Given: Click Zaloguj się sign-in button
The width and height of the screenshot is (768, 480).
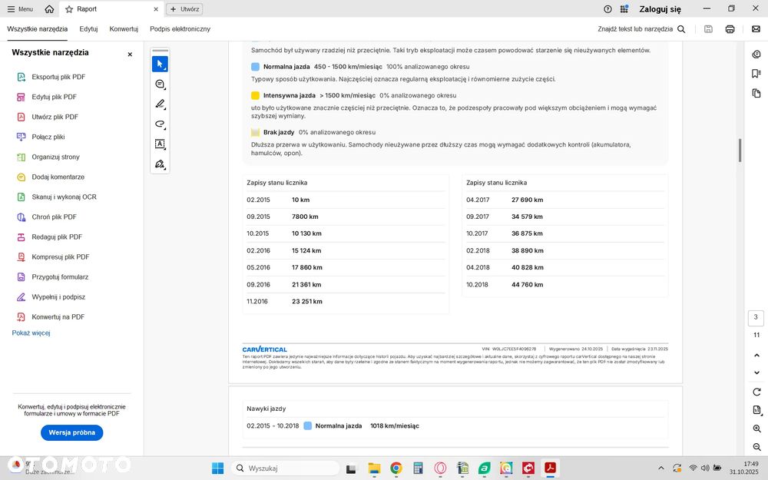Looking at the screenshot, I should pyautogui.click(x=660, y=8).
